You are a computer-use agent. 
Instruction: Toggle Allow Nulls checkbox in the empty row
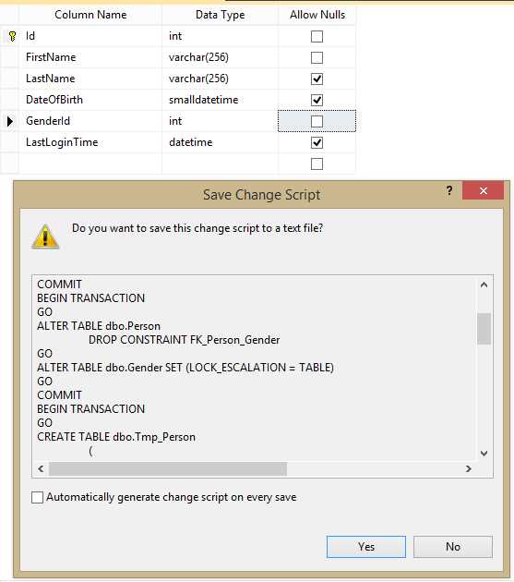[x=317, y=164]
